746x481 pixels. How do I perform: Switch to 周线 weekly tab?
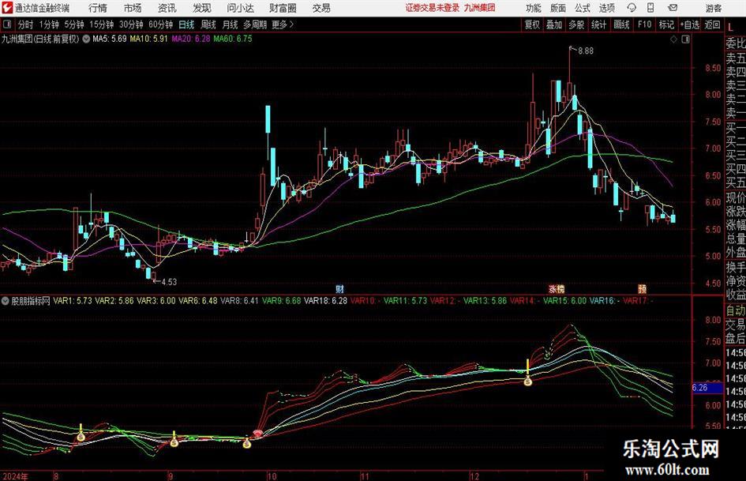[208, 24]
